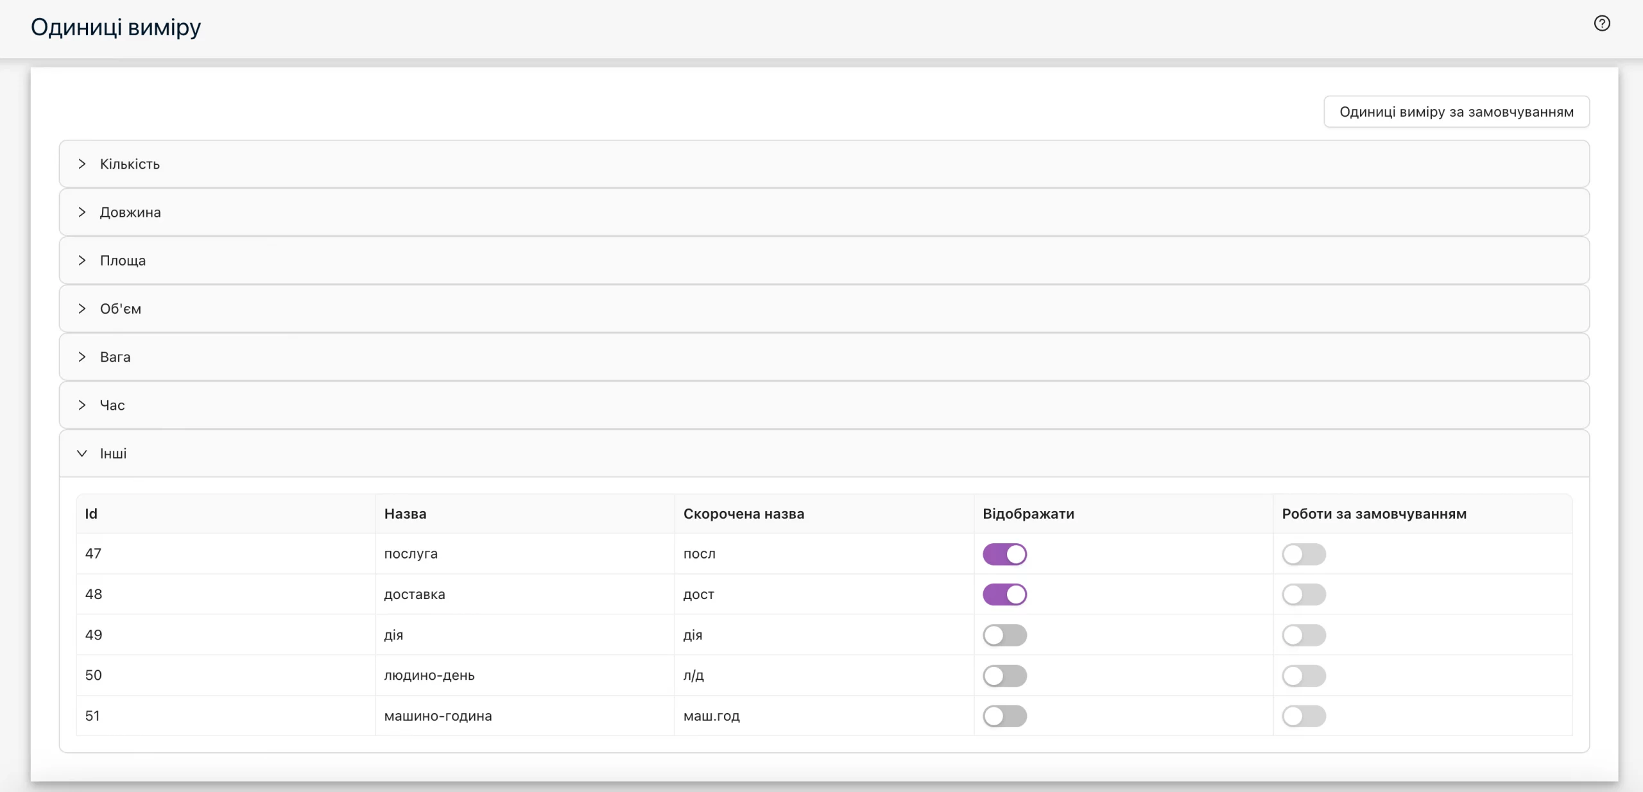Disable Відображати toggle for послуга

click(1004, 554)
